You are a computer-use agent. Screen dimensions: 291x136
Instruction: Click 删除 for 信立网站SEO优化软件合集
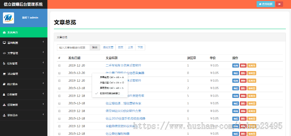click(243, 111)
